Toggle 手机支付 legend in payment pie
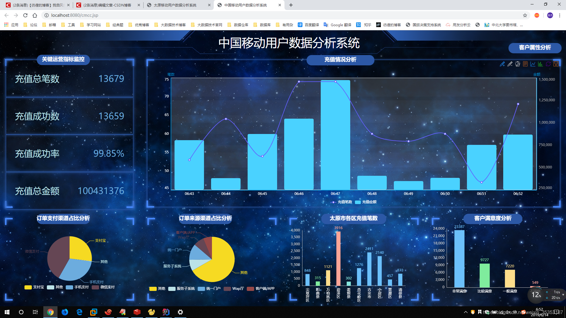The image size is (566, 318). 77,287
